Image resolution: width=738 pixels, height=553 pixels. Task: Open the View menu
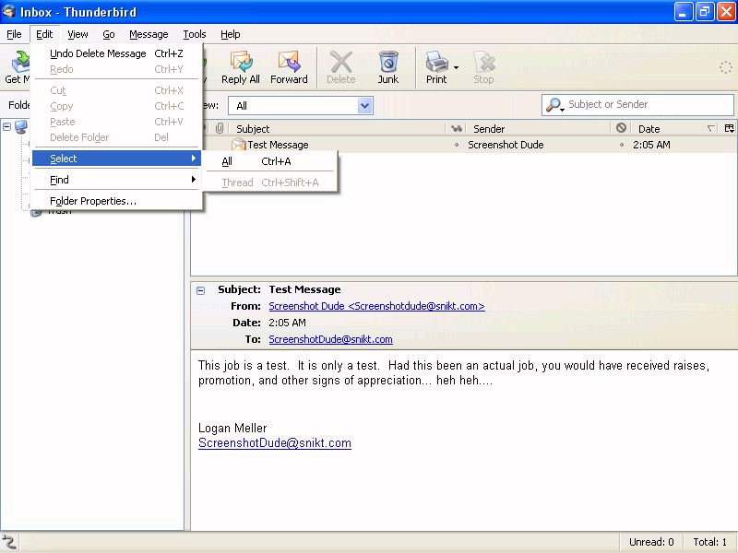point(77,34)
